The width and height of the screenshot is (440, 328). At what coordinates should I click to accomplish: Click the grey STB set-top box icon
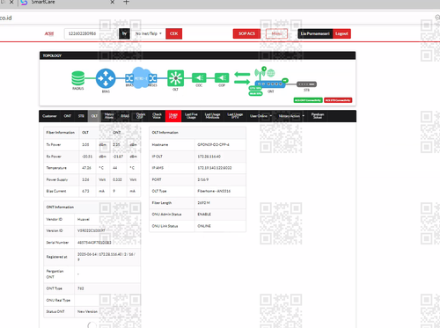coord(306,84)
